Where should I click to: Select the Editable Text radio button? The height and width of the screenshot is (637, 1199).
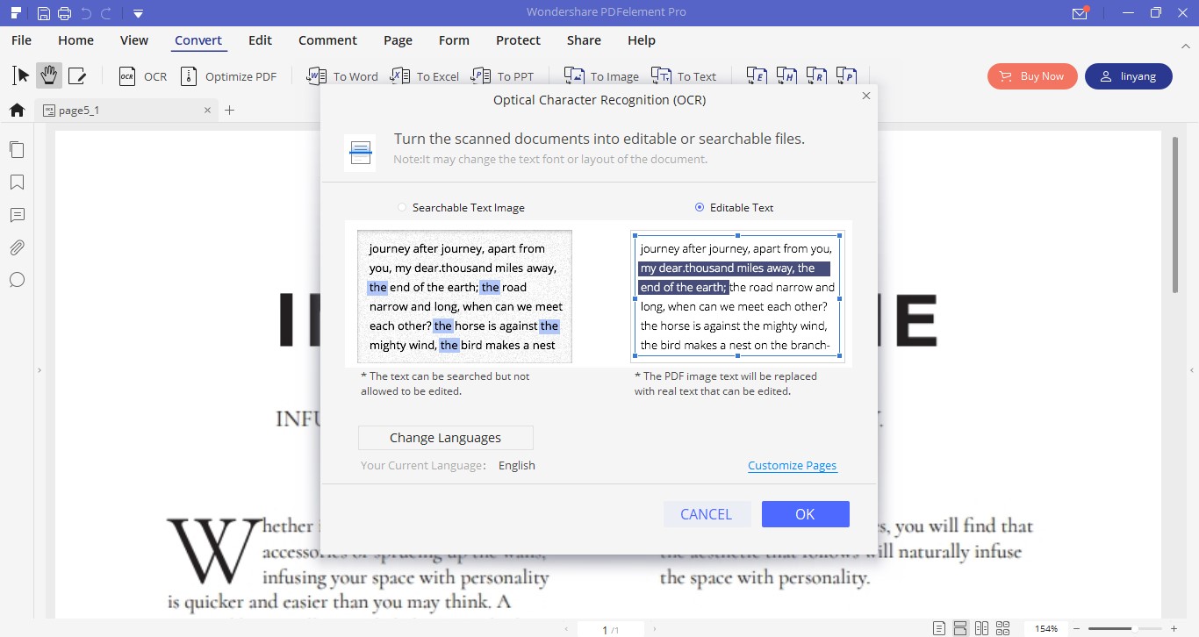(700, 207)
